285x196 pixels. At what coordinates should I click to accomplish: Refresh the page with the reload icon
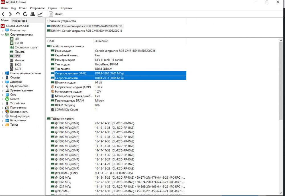(25, 14)
